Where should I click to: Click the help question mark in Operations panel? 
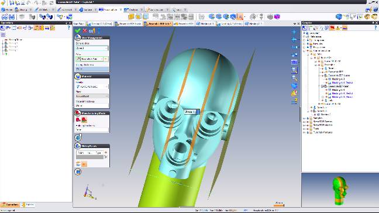tap(68, 28)
